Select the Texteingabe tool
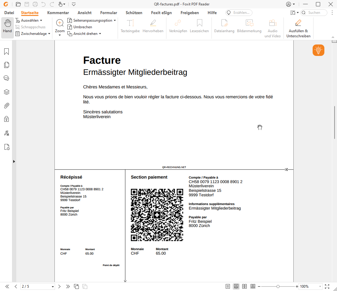Image resolution: width=337 pixels, height=291 pixels. coord(130,26)
